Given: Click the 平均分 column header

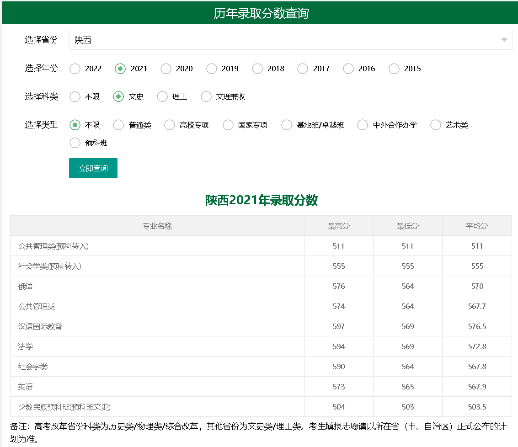Looking at the screenshot, I should (x=477, y=226).
